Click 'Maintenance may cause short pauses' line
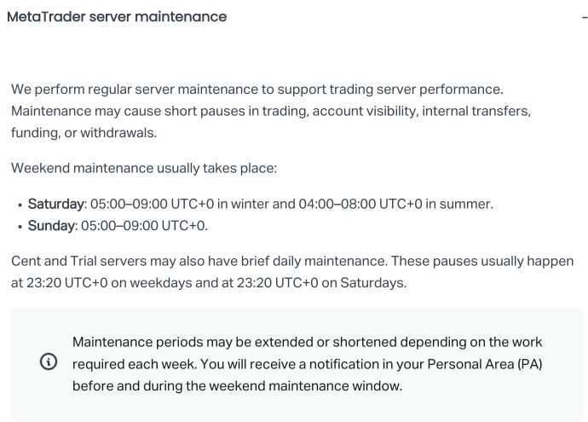 click(271, 111)
